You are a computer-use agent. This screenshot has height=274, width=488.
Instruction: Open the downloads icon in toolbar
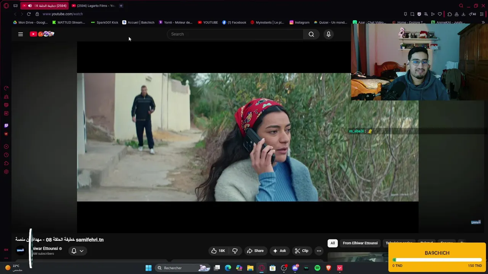coord(463,14)
